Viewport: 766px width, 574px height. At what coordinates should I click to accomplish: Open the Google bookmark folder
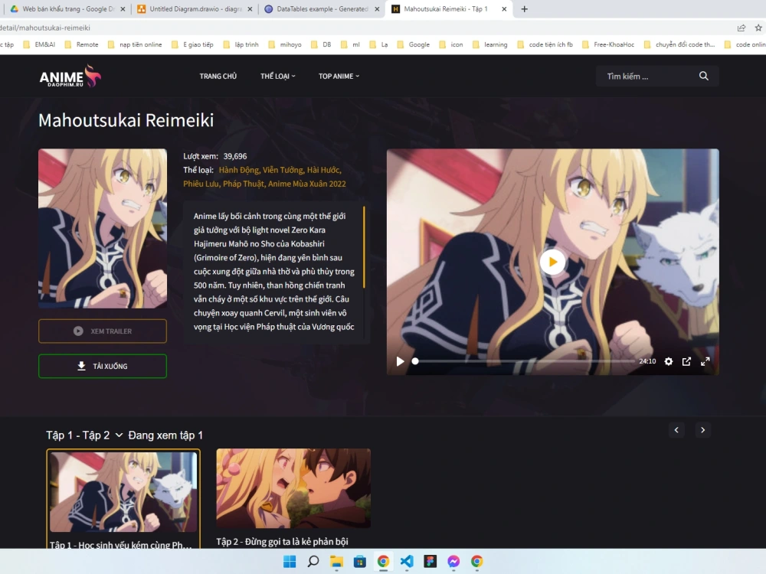414,44
